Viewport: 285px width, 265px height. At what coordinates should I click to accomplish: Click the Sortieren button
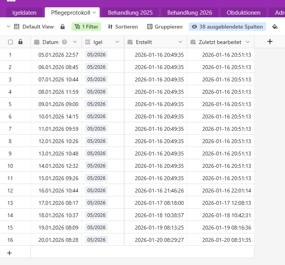(x=123, y=27)
